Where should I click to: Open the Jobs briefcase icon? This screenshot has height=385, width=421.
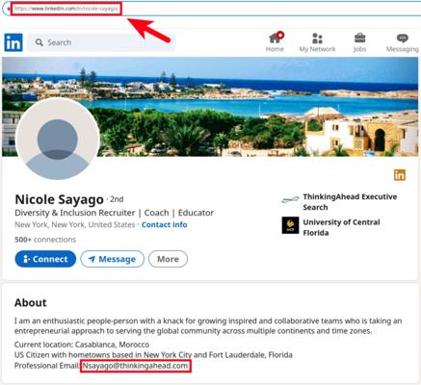pyautogui.click(x=359, y=38)
